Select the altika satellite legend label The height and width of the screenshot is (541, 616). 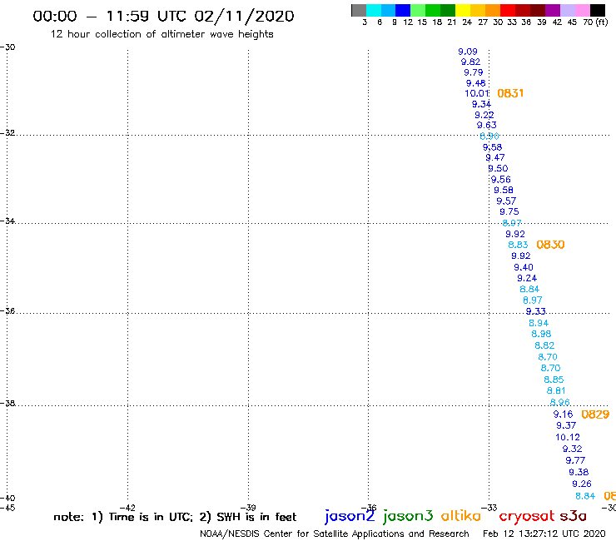[460, 516]
